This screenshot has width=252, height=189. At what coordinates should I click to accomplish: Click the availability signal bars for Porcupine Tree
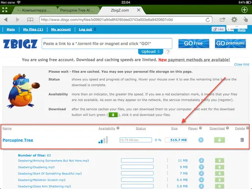pyautogui.click(x=103, y=140)
